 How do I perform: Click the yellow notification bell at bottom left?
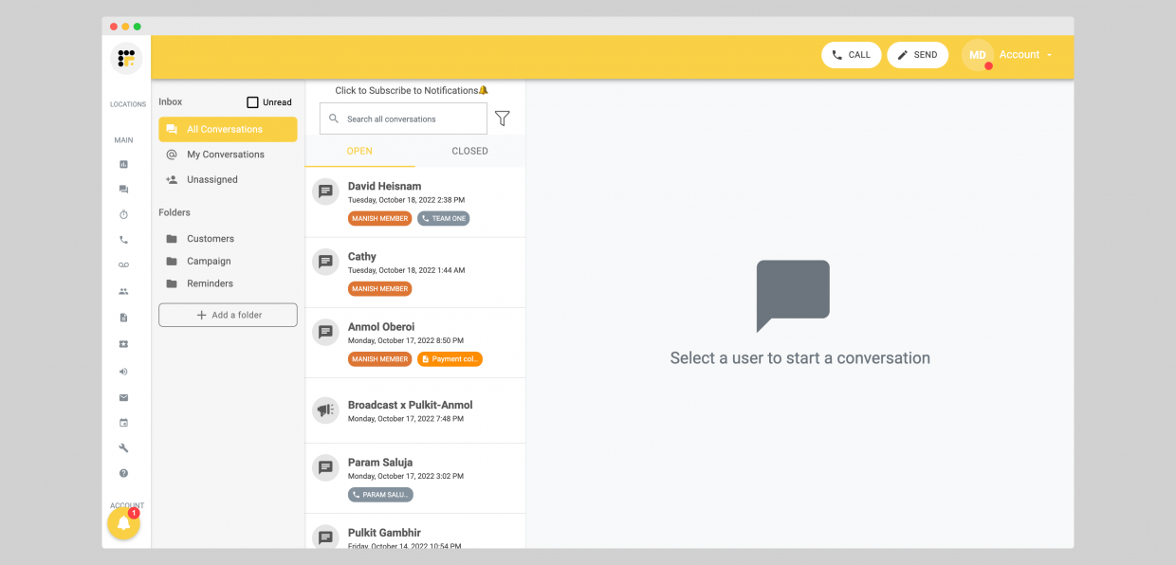123,522
